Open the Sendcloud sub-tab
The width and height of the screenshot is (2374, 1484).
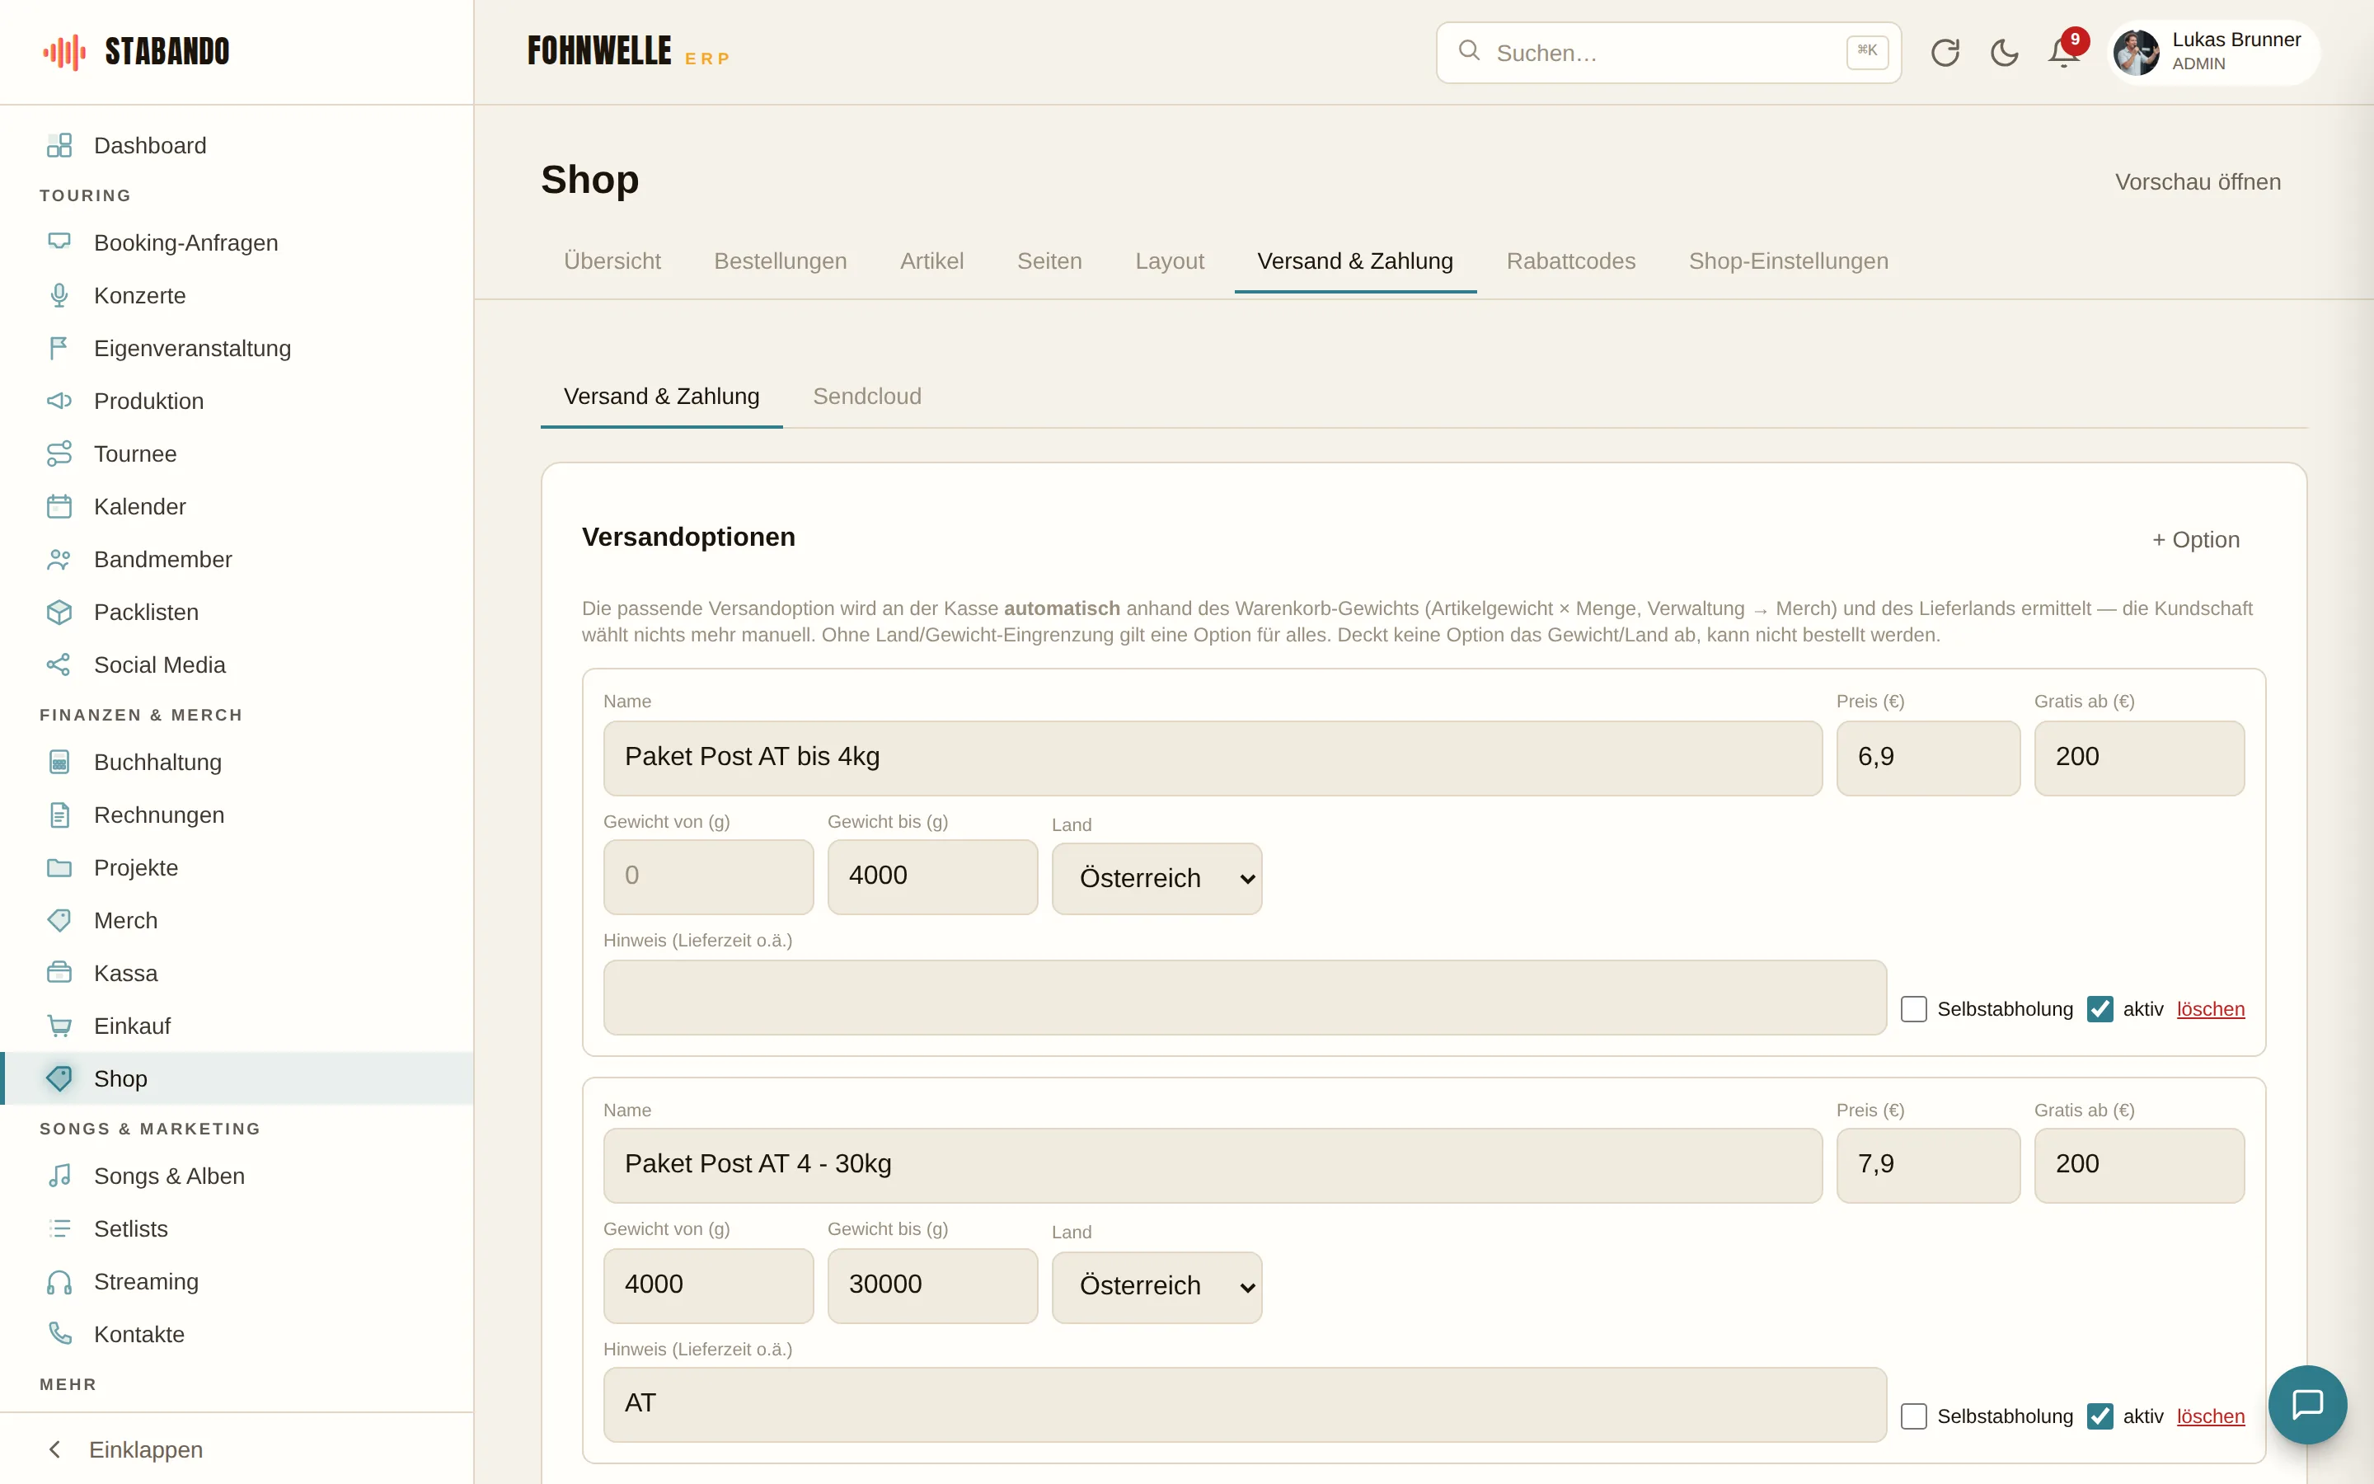pos(866,397)
